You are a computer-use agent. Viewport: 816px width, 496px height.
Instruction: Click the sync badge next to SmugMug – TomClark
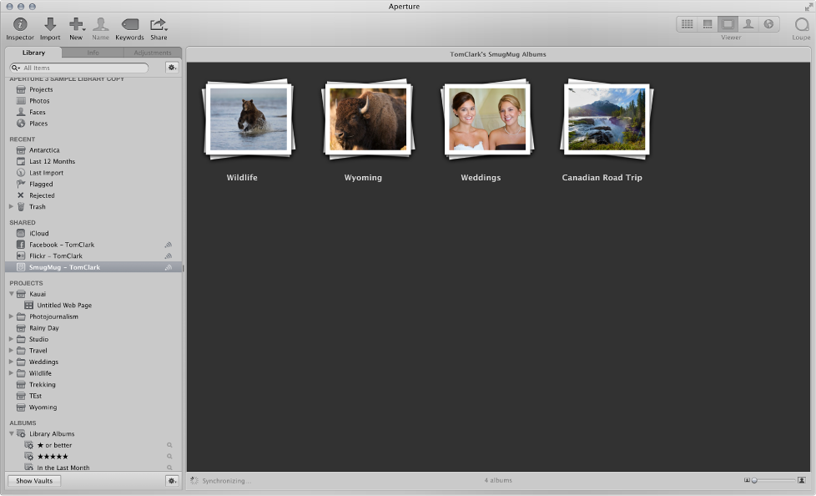[168, 267]
